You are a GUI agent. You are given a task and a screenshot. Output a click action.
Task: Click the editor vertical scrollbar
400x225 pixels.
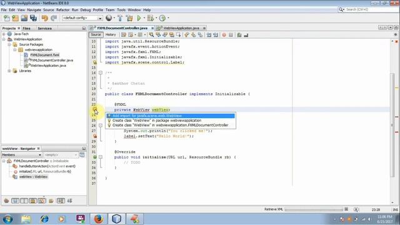(x=392, y=125)
